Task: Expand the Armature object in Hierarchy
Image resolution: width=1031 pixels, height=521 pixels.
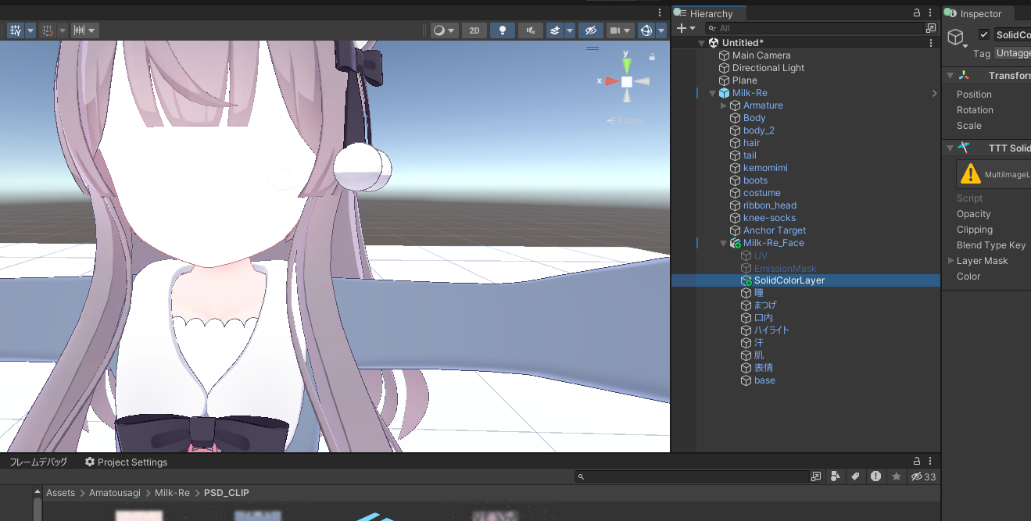Action: (x=724, y=105)
